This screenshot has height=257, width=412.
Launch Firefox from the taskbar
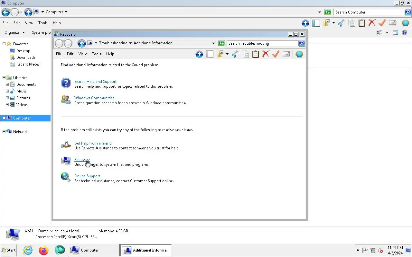point(43,250)
